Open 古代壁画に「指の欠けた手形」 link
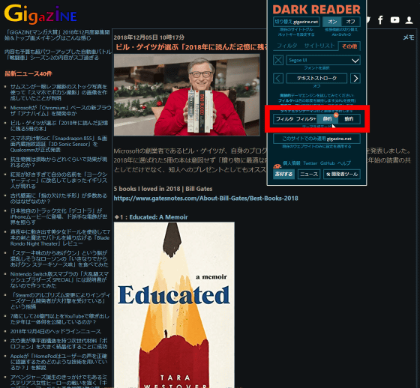 (58, 198)
